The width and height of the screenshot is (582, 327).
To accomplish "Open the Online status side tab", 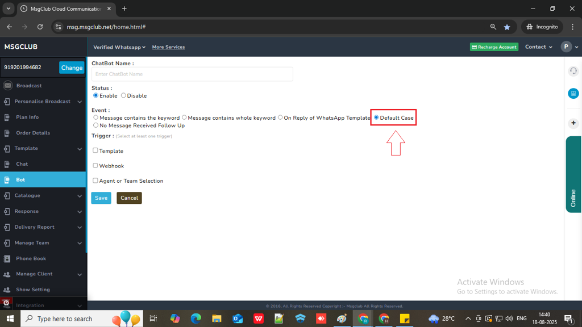I will pyautogui.click(x=573, y=174).
